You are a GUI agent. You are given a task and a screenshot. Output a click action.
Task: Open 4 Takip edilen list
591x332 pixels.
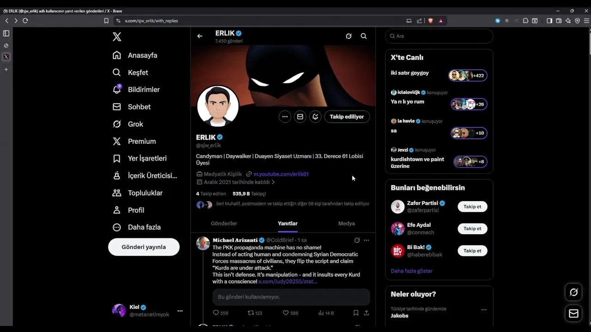(x=211, y=194)
